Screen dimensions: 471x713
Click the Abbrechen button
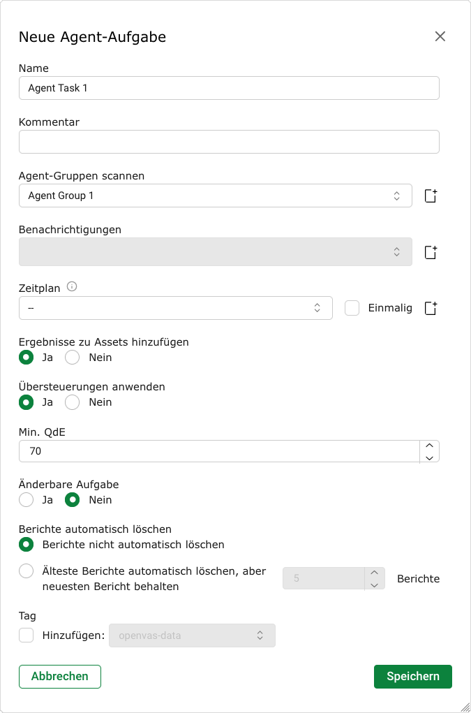[60, 676]
